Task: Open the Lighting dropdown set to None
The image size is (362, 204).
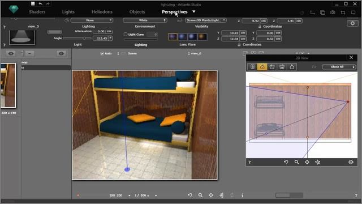Action: coord(92,20)
